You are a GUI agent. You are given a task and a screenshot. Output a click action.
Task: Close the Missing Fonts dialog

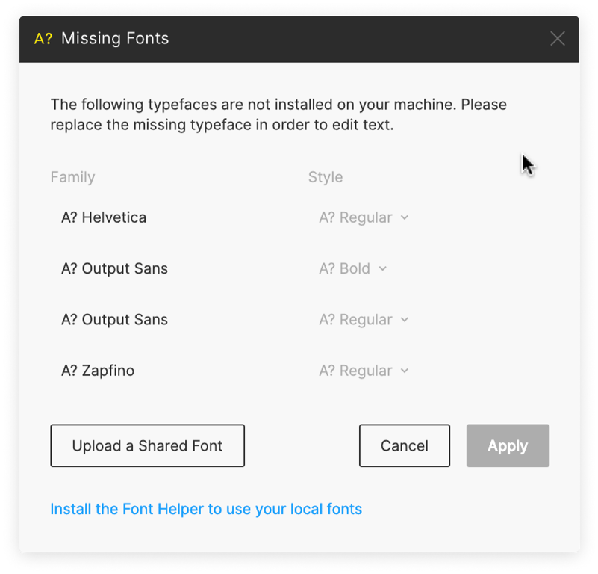click(x=557, y=39)
